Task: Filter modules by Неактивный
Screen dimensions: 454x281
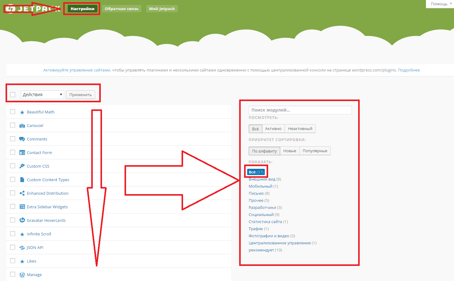Action: coord(300,129)
